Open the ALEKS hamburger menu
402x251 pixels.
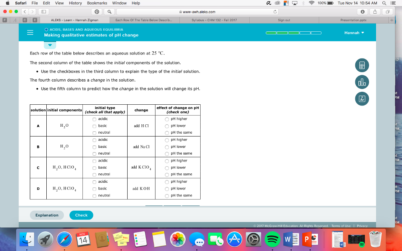(30, 33)
